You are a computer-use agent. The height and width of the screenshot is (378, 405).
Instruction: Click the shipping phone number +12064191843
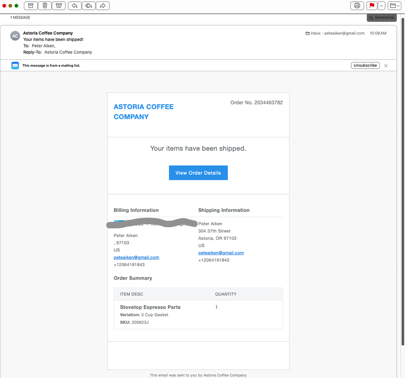[214, 260]
